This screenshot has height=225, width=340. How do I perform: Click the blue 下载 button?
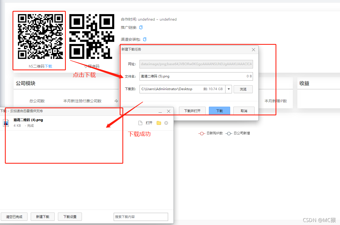tap(220, 111)
